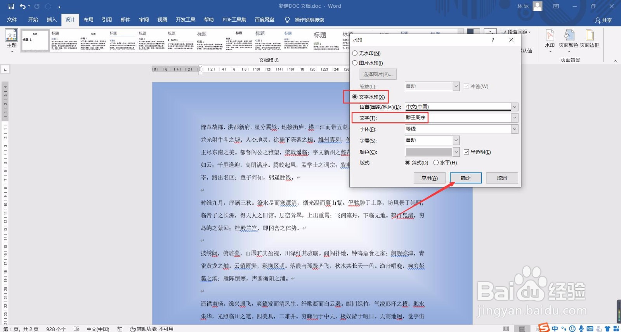Click the tab selector at ruler corner
Screen dimensions: 621x332
[5, 70]
